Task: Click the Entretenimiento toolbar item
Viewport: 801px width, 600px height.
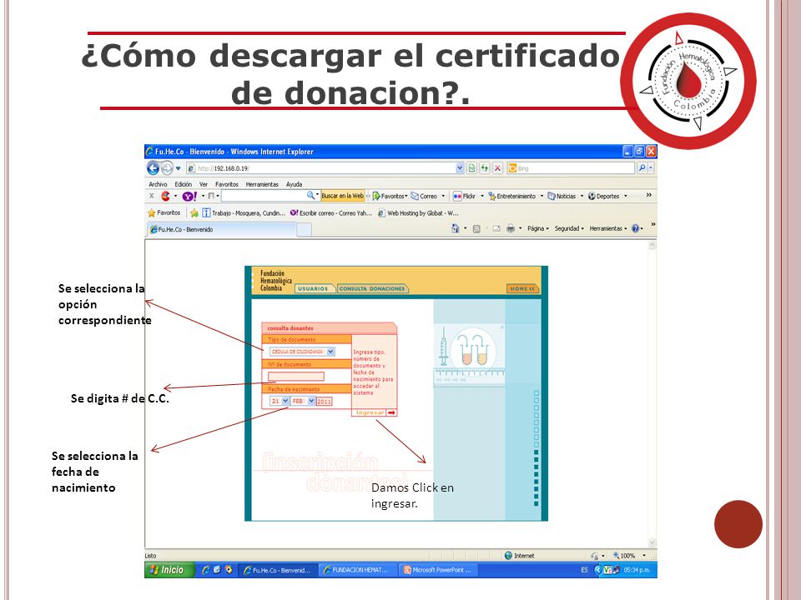Action: 511,196
